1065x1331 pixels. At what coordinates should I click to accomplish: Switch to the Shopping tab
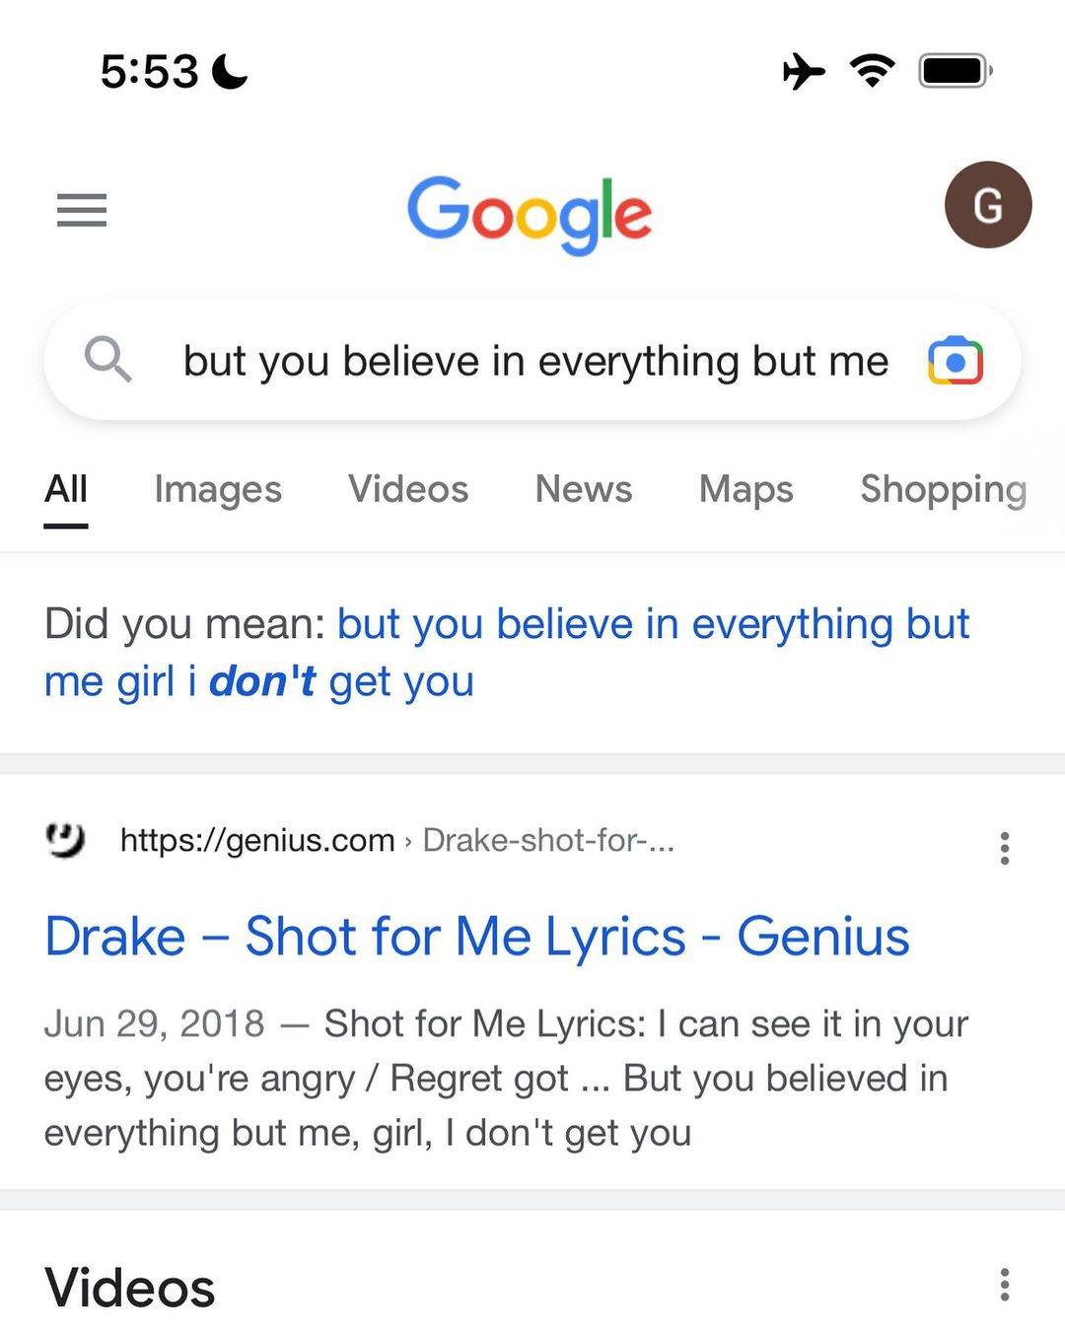943,489
